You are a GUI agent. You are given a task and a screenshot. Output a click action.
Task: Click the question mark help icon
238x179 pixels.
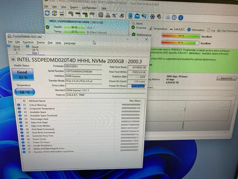point(174,18)
